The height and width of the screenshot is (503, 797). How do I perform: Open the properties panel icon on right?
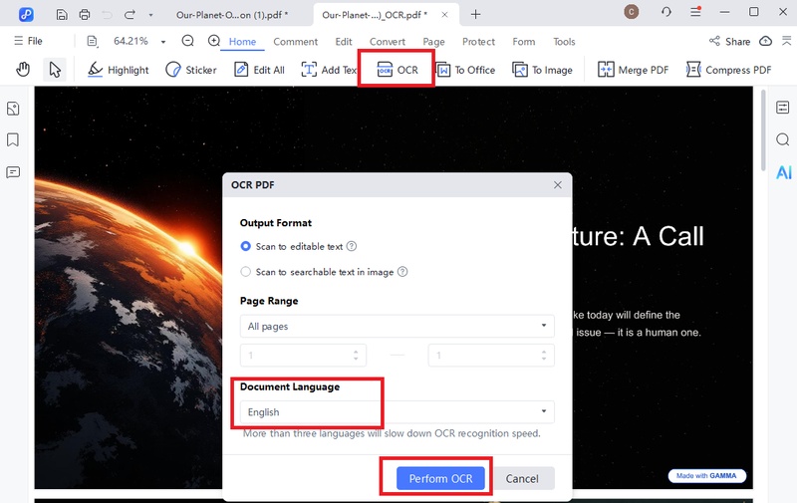point(783,108)
